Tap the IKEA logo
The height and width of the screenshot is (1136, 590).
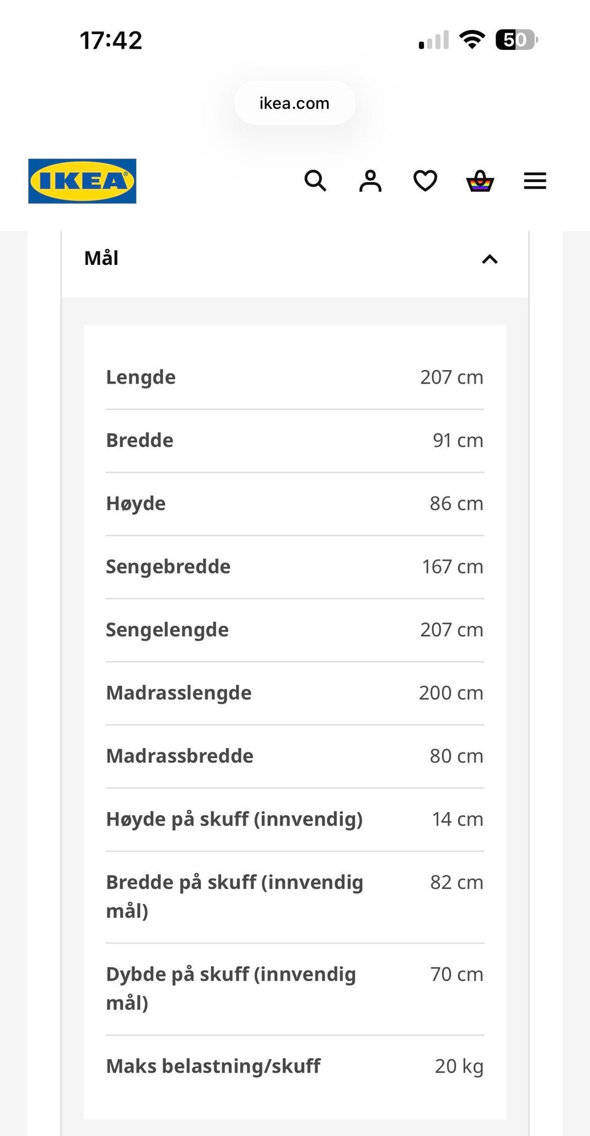coord(82,181)
